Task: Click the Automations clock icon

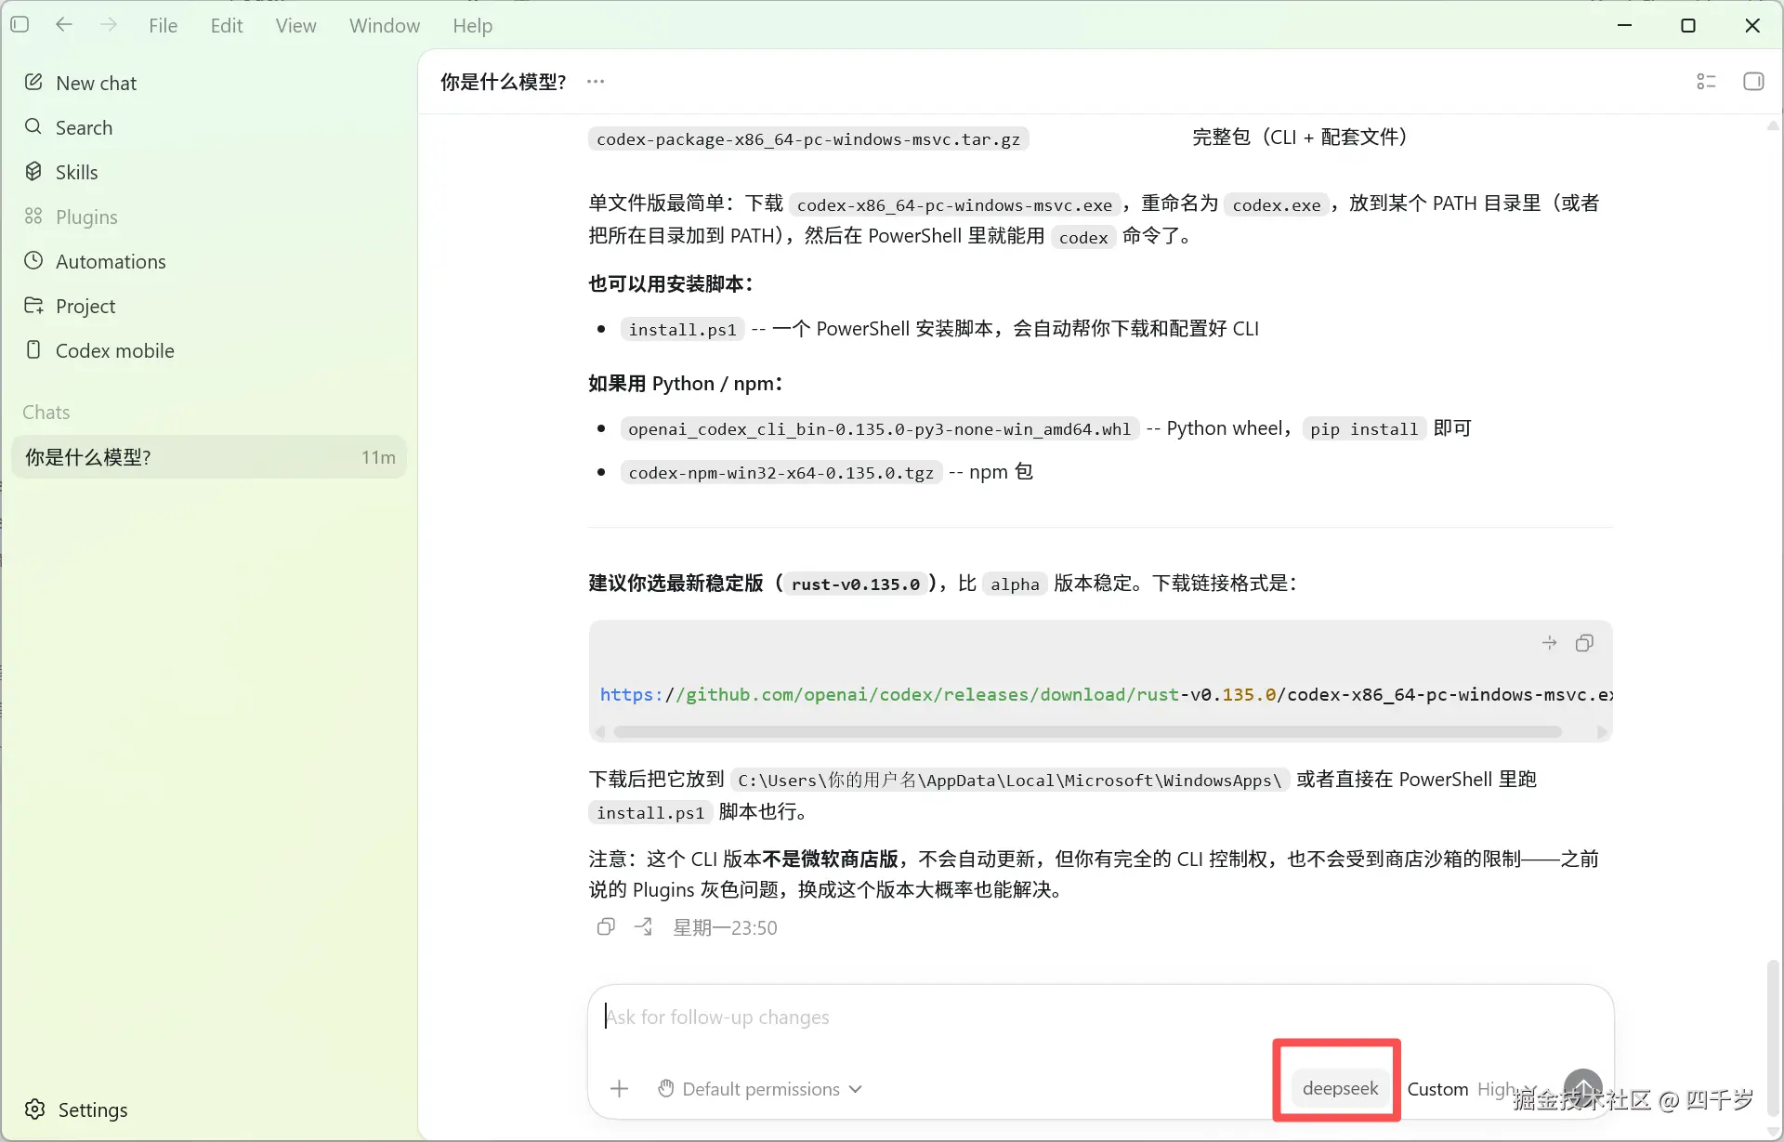Action: (33, 260)
